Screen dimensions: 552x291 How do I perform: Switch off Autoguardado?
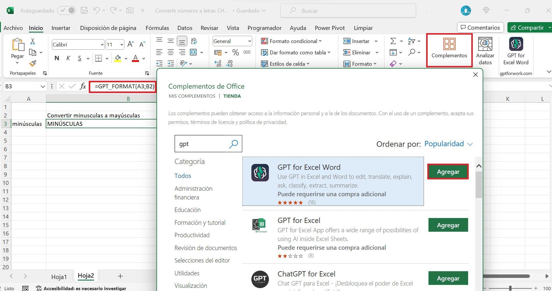pyautogui.click(x=67, y=10)
